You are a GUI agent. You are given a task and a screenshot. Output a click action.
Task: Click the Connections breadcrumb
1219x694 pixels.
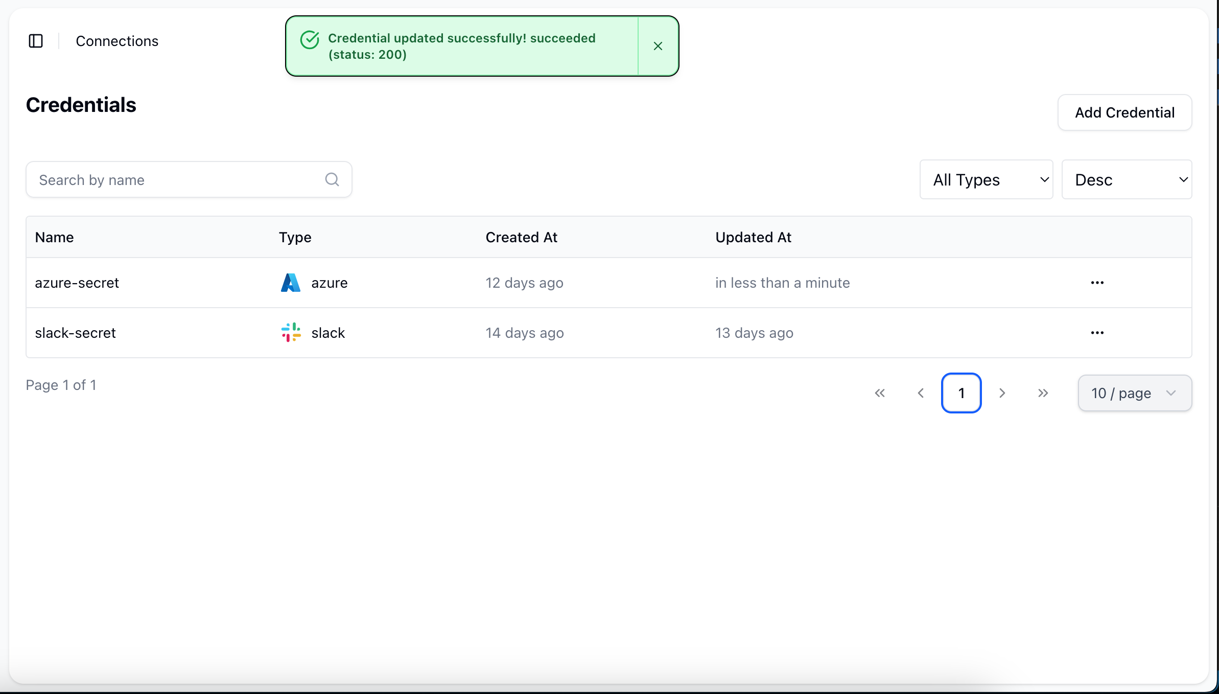tap(117, 41)
